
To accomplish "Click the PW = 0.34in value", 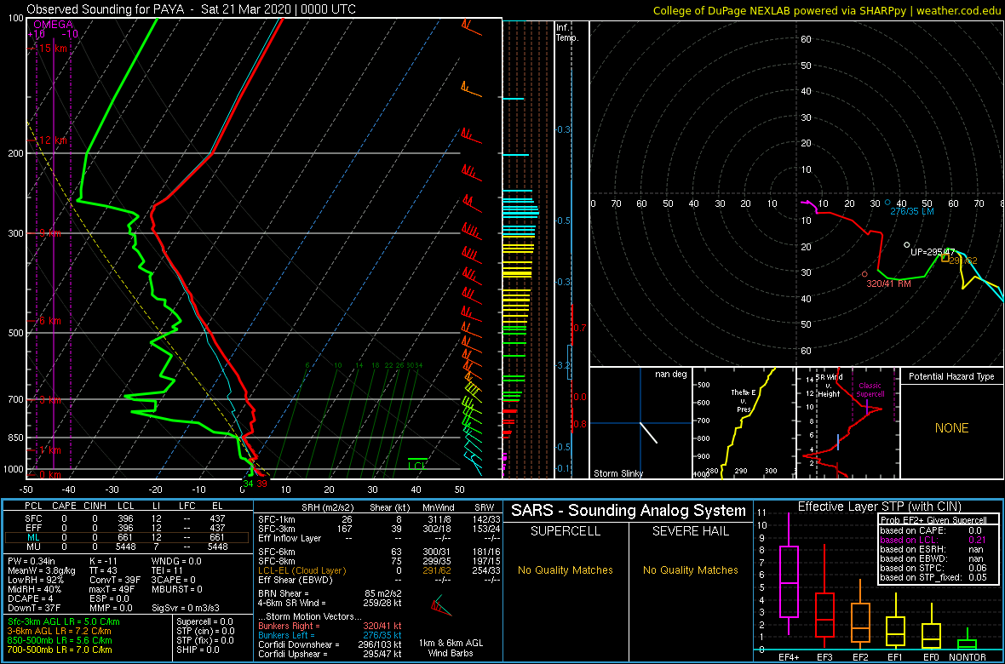I will click(x=34, y=562).
